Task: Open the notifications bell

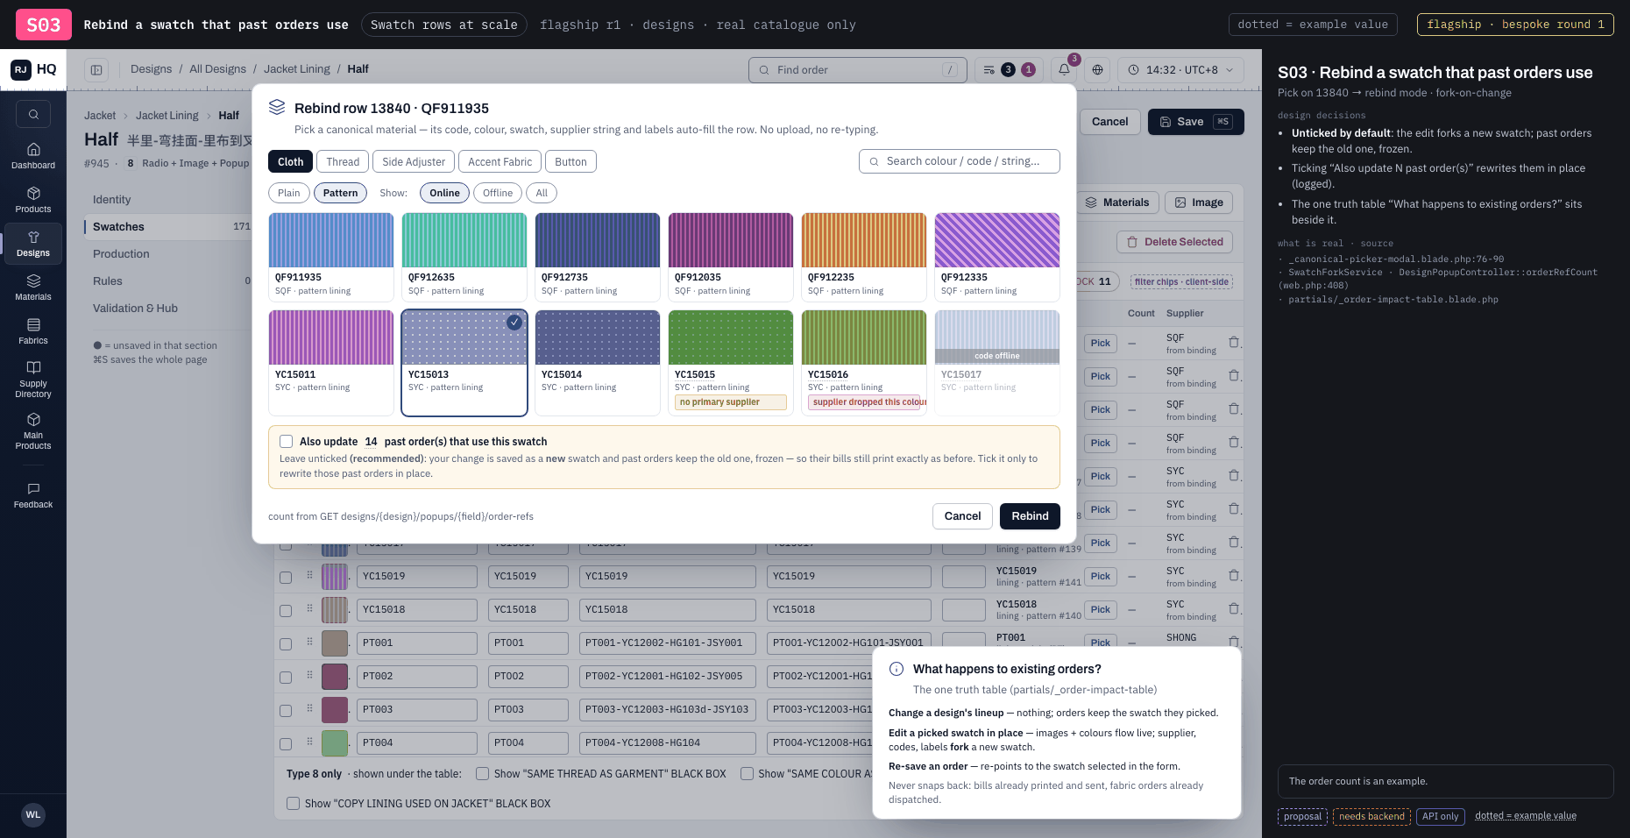Action: 1064,70
